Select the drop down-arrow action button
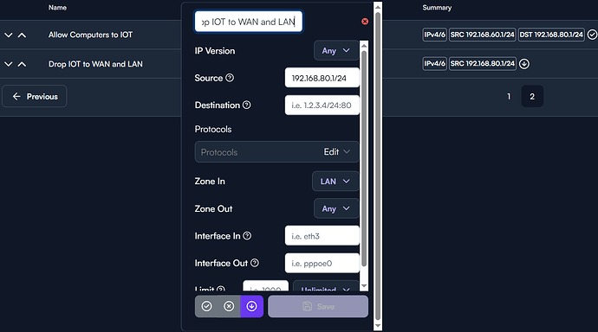Image resolution: width=598 pixels, height=332 pixels. point(251,306)
